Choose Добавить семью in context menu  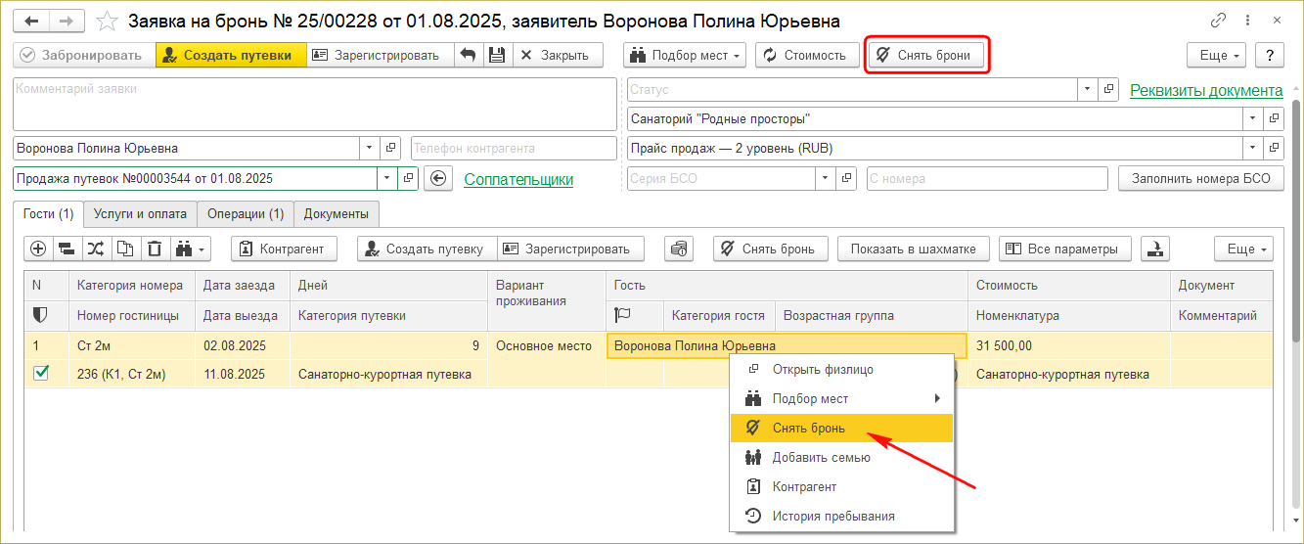pos(841,457)
